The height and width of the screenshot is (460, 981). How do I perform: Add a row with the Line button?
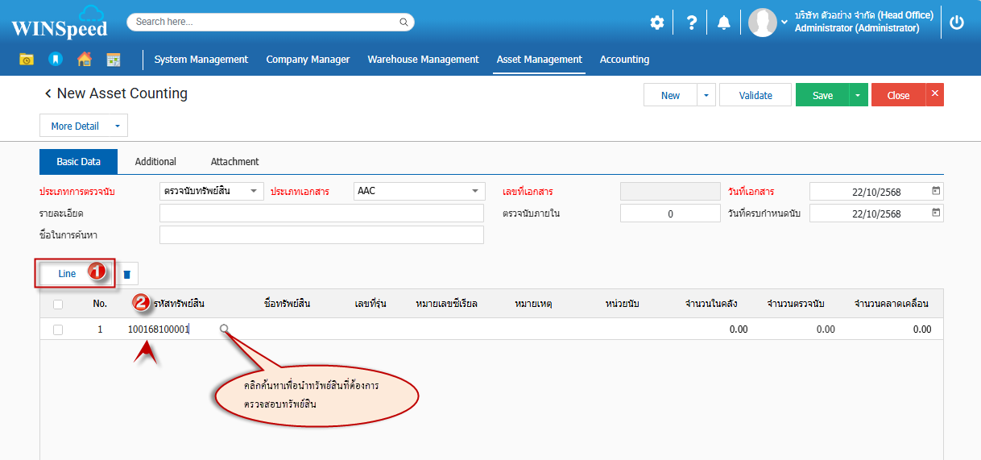[x=67, y=274]
